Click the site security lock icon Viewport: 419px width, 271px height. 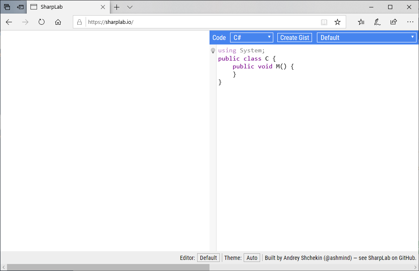point(79,22)
